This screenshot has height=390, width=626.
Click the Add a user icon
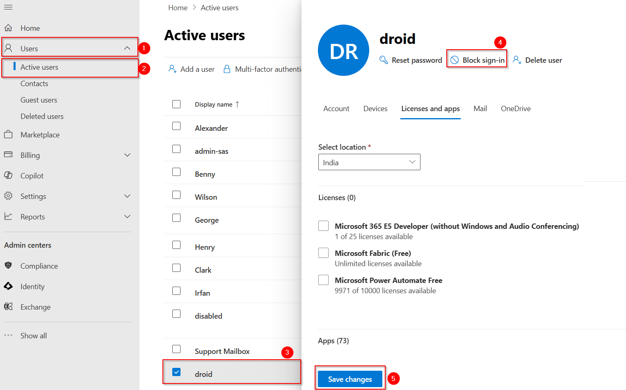point(173,69)
